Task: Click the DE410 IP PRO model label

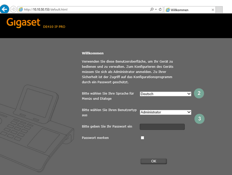Action: coord(56,28)
